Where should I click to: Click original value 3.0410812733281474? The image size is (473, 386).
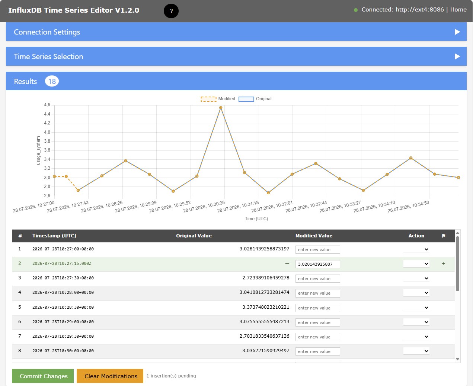264,292
